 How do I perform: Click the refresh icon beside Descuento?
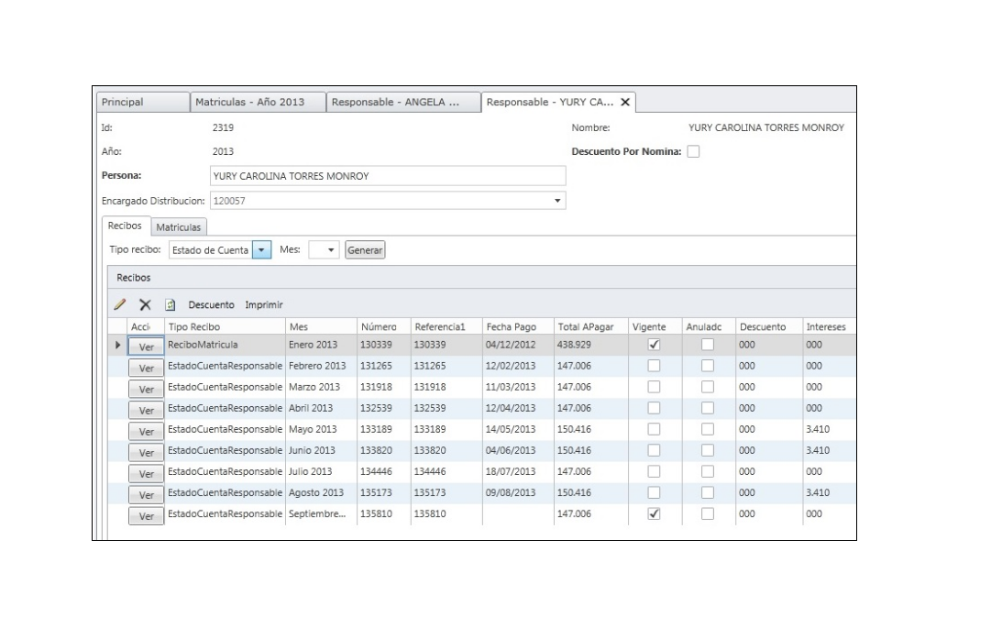[171, 304]
